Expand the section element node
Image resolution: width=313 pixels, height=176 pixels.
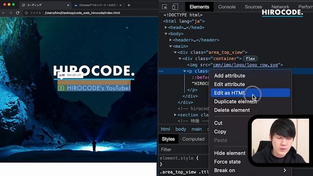pyautogui.click(x=175, y=115)
